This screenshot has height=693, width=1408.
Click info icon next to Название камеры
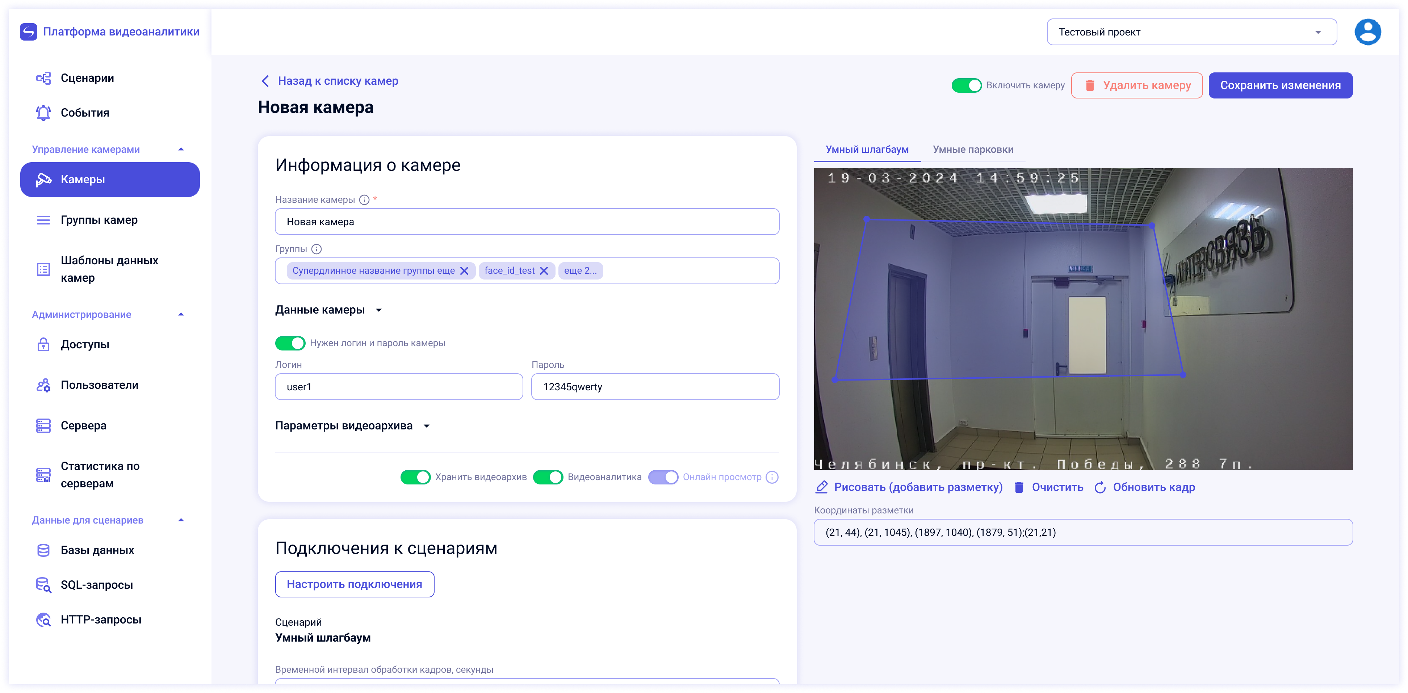coord(365,199)
